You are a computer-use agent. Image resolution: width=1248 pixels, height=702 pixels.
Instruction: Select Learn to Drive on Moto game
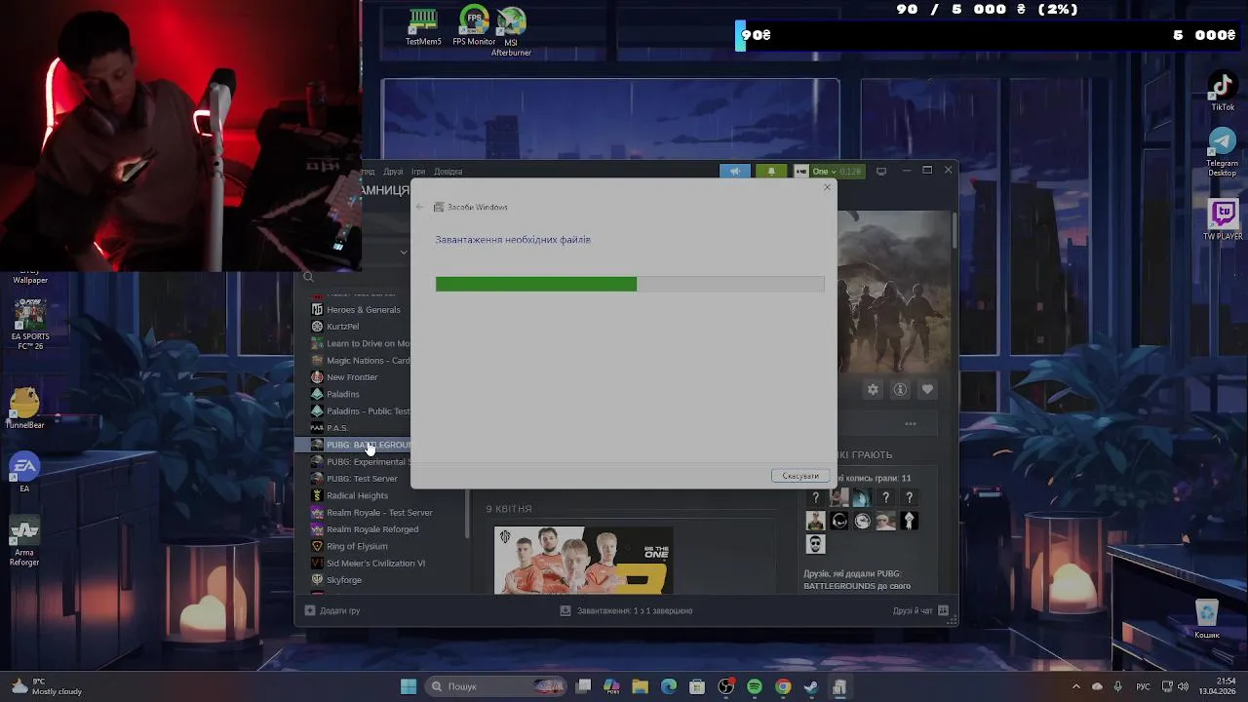[x=360, y=343]
